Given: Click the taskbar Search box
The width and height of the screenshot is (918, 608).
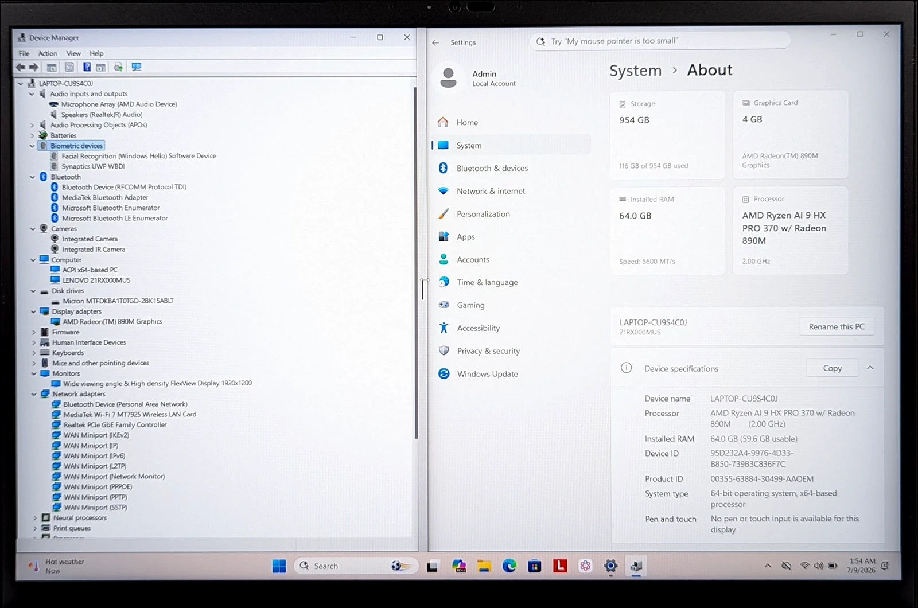Looking at the screenshot, I should pos(356,566).
